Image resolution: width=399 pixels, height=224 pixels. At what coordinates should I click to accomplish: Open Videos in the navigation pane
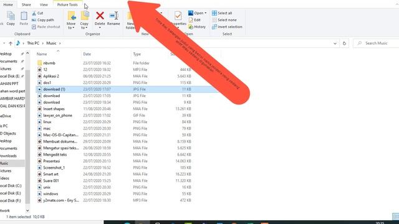click(4, 179)
